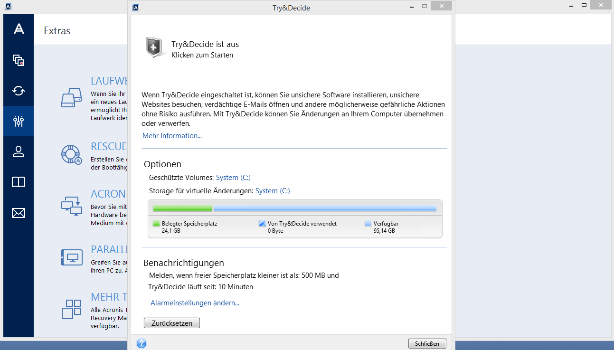Select the Extras tools sidebar icon
614x350 pixels.
click(19, 121)
